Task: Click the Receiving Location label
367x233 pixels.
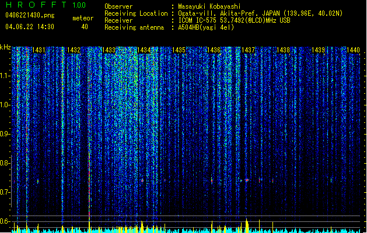Action: [136, 13]
